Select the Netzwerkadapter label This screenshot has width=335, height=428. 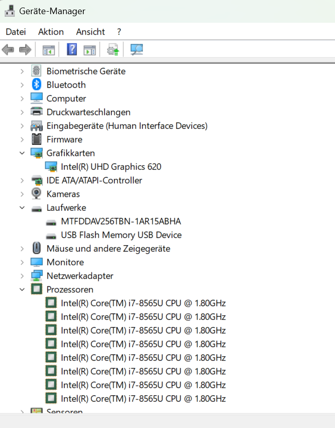pyautogui.click(x=80, y=276)
